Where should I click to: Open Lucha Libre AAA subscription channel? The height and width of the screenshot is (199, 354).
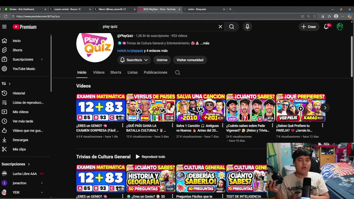[25, 174]
